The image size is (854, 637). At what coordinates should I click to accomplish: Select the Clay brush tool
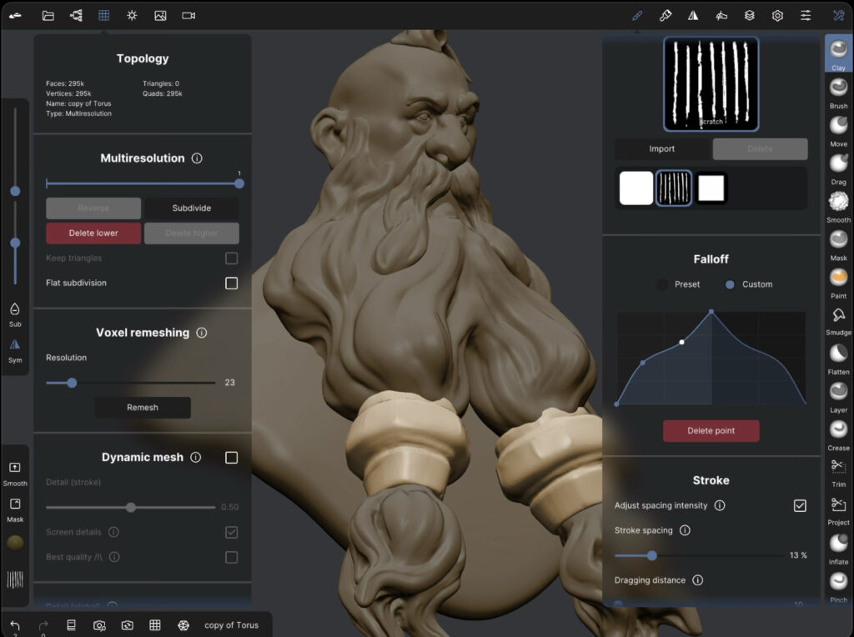pos(837,50)
